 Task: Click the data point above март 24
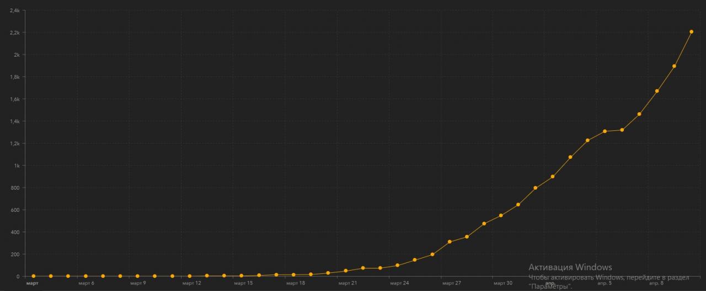tap(397, 266)
